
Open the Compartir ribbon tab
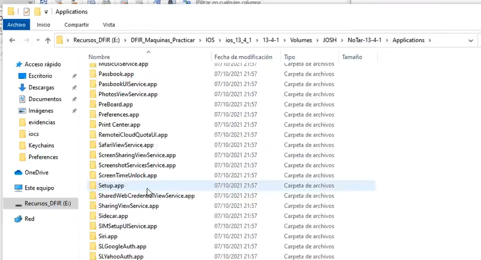click(x=76, y=25)
